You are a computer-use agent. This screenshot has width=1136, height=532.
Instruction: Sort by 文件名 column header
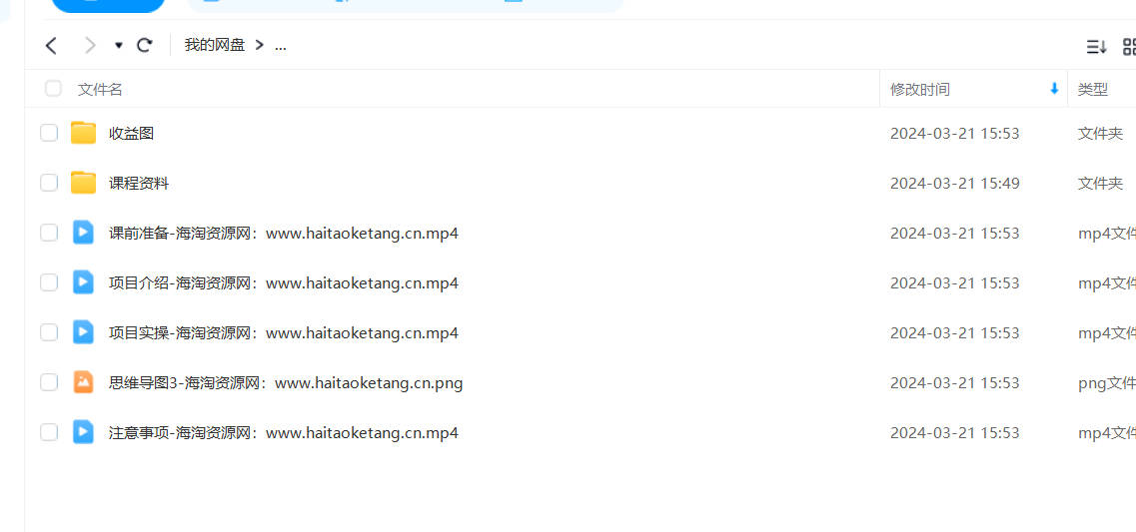pyautogui.click(x=100, y=90)
